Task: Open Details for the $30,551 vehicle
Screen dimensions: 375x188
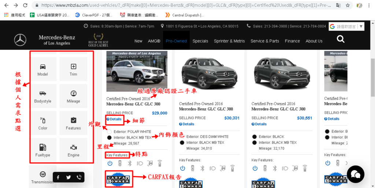Action: (x=259, y=124)
